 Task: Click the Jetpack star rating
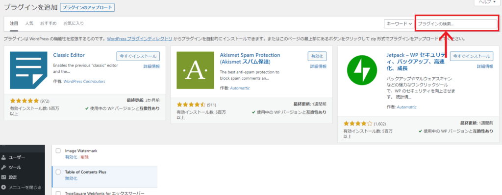[358, 124]
